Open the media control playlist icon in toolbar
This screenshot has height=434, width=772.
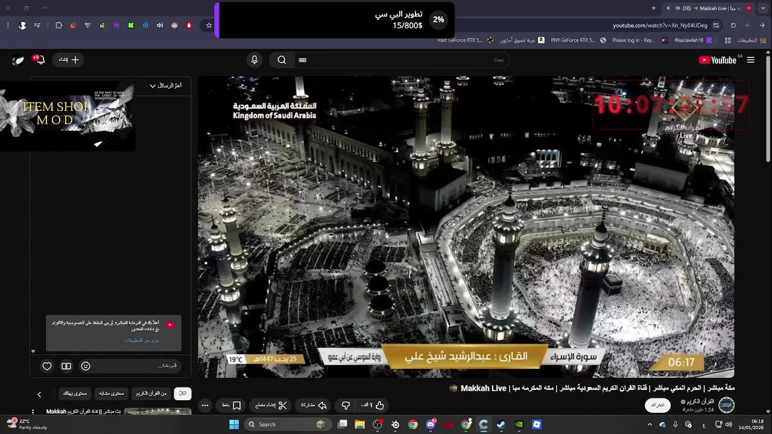point(37,25)
